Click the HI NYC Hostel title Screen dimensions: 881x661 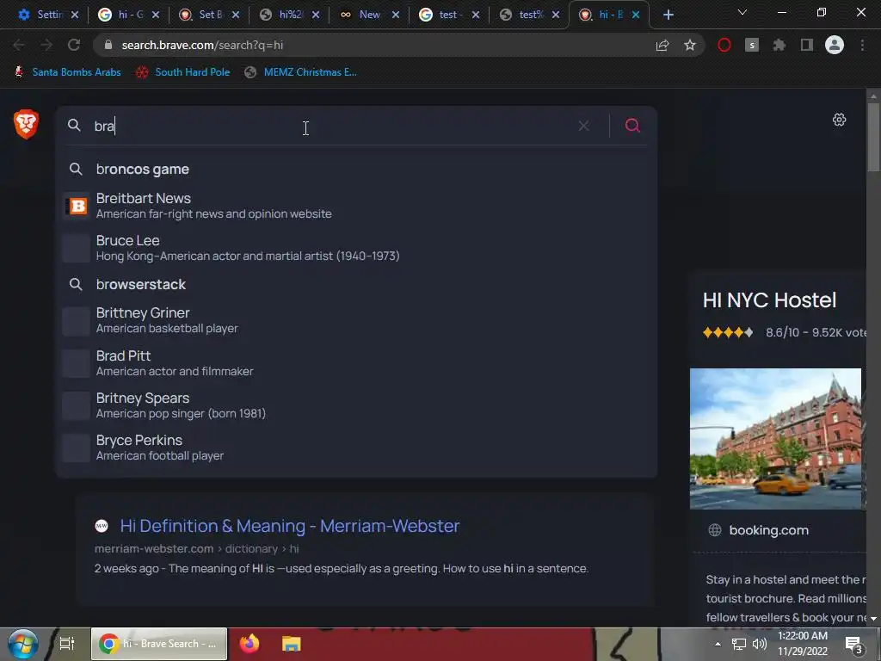click(769, 300)
